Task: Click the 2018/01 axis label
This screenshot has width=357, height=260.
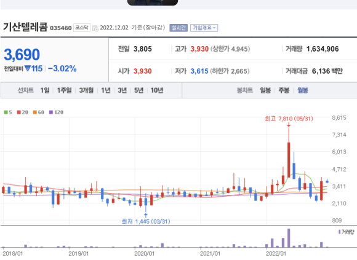Action: pyautogui.click(x=13, y=254)
